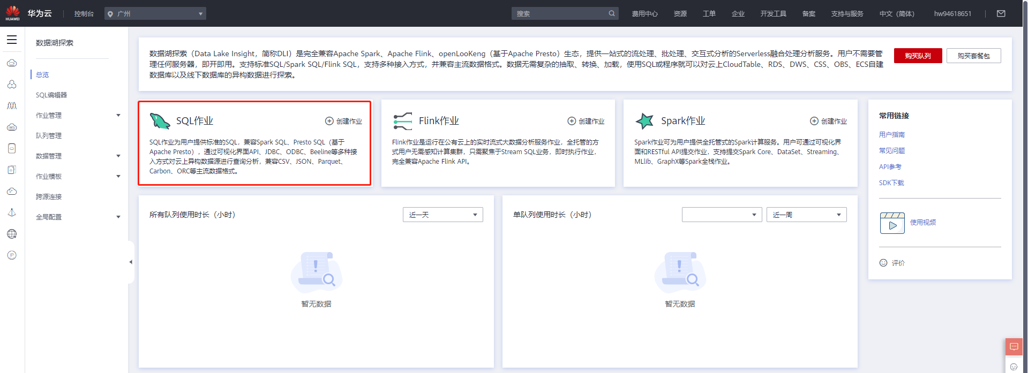Click the Huawei Cloud logo

pos(12,13)
